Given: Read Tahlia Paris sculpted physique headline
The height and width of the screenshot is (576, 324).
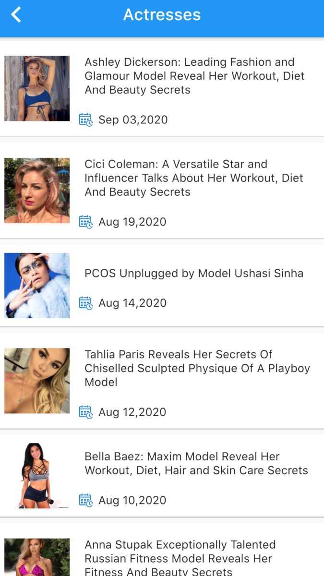Looking at the screenshot, I should 197,368.
